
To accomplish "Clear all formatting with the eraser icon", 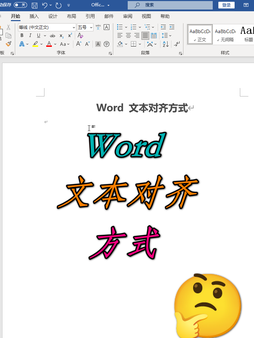I will pos(80,35).
